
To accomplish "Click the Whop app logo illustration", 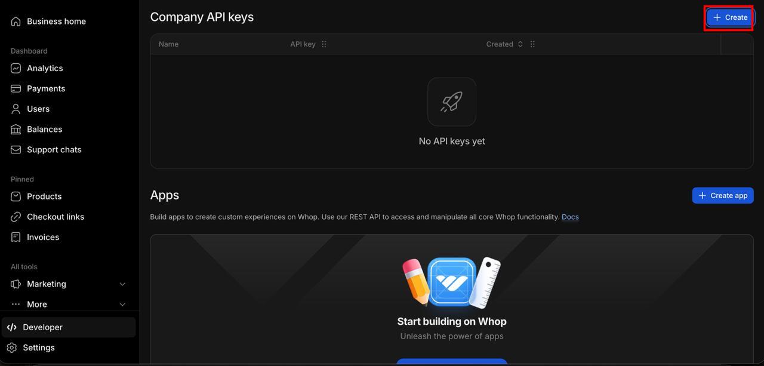I will pyautogui.click(x=452, y=281).
